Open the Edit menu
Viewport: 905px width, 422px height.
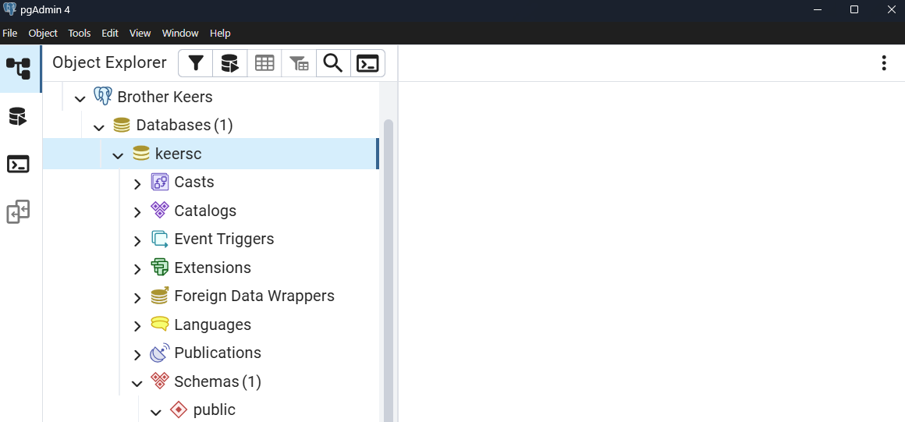110,34
